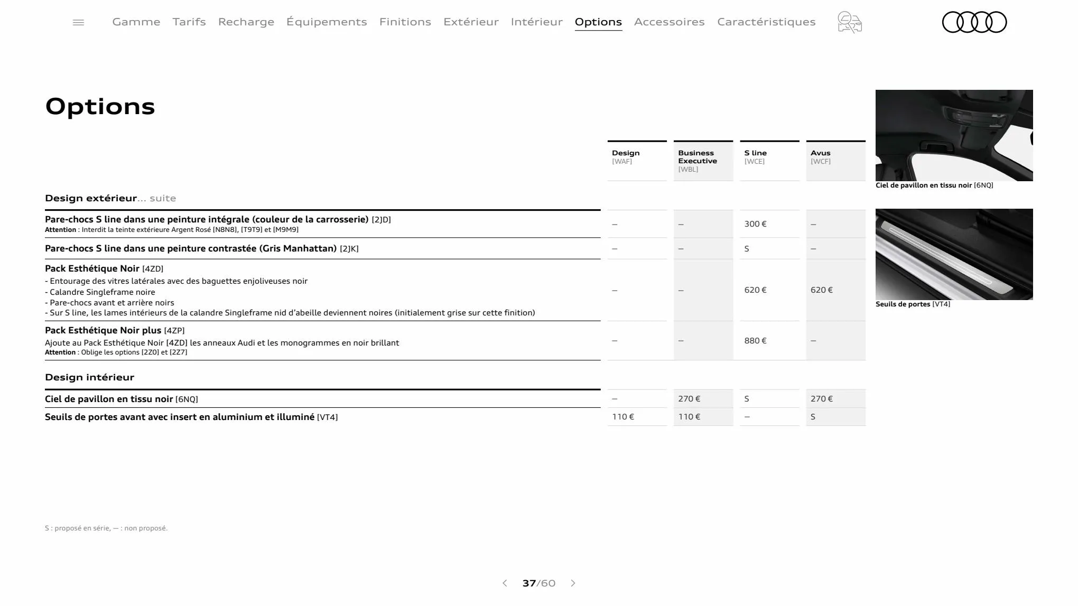Click the Avus [WCF] column header
This screenshot has width=1078, height=606.
pos(836,161)
